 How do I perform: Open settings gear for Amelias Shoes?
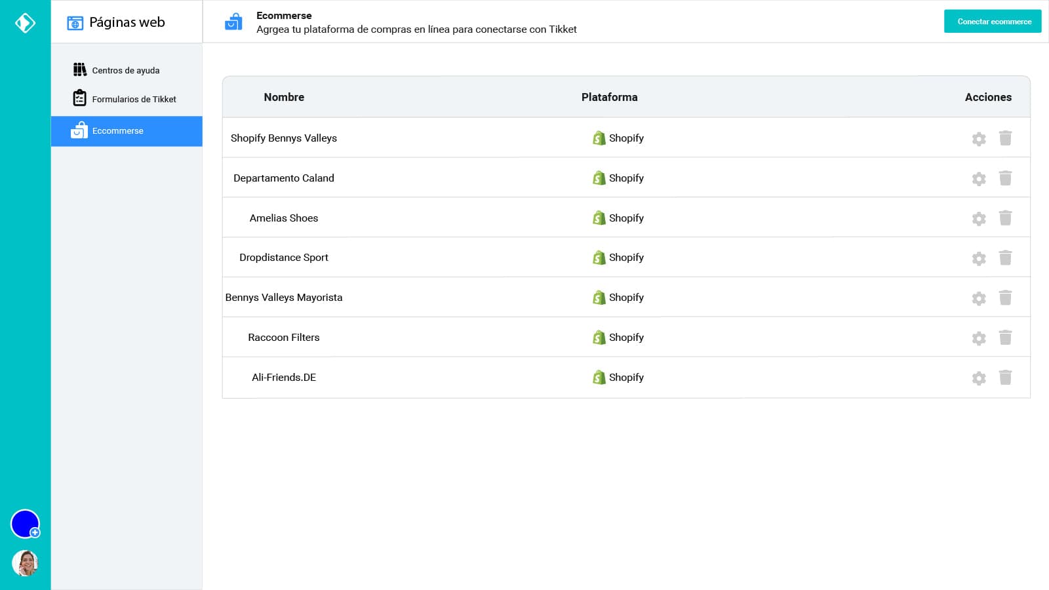point(978,219)
